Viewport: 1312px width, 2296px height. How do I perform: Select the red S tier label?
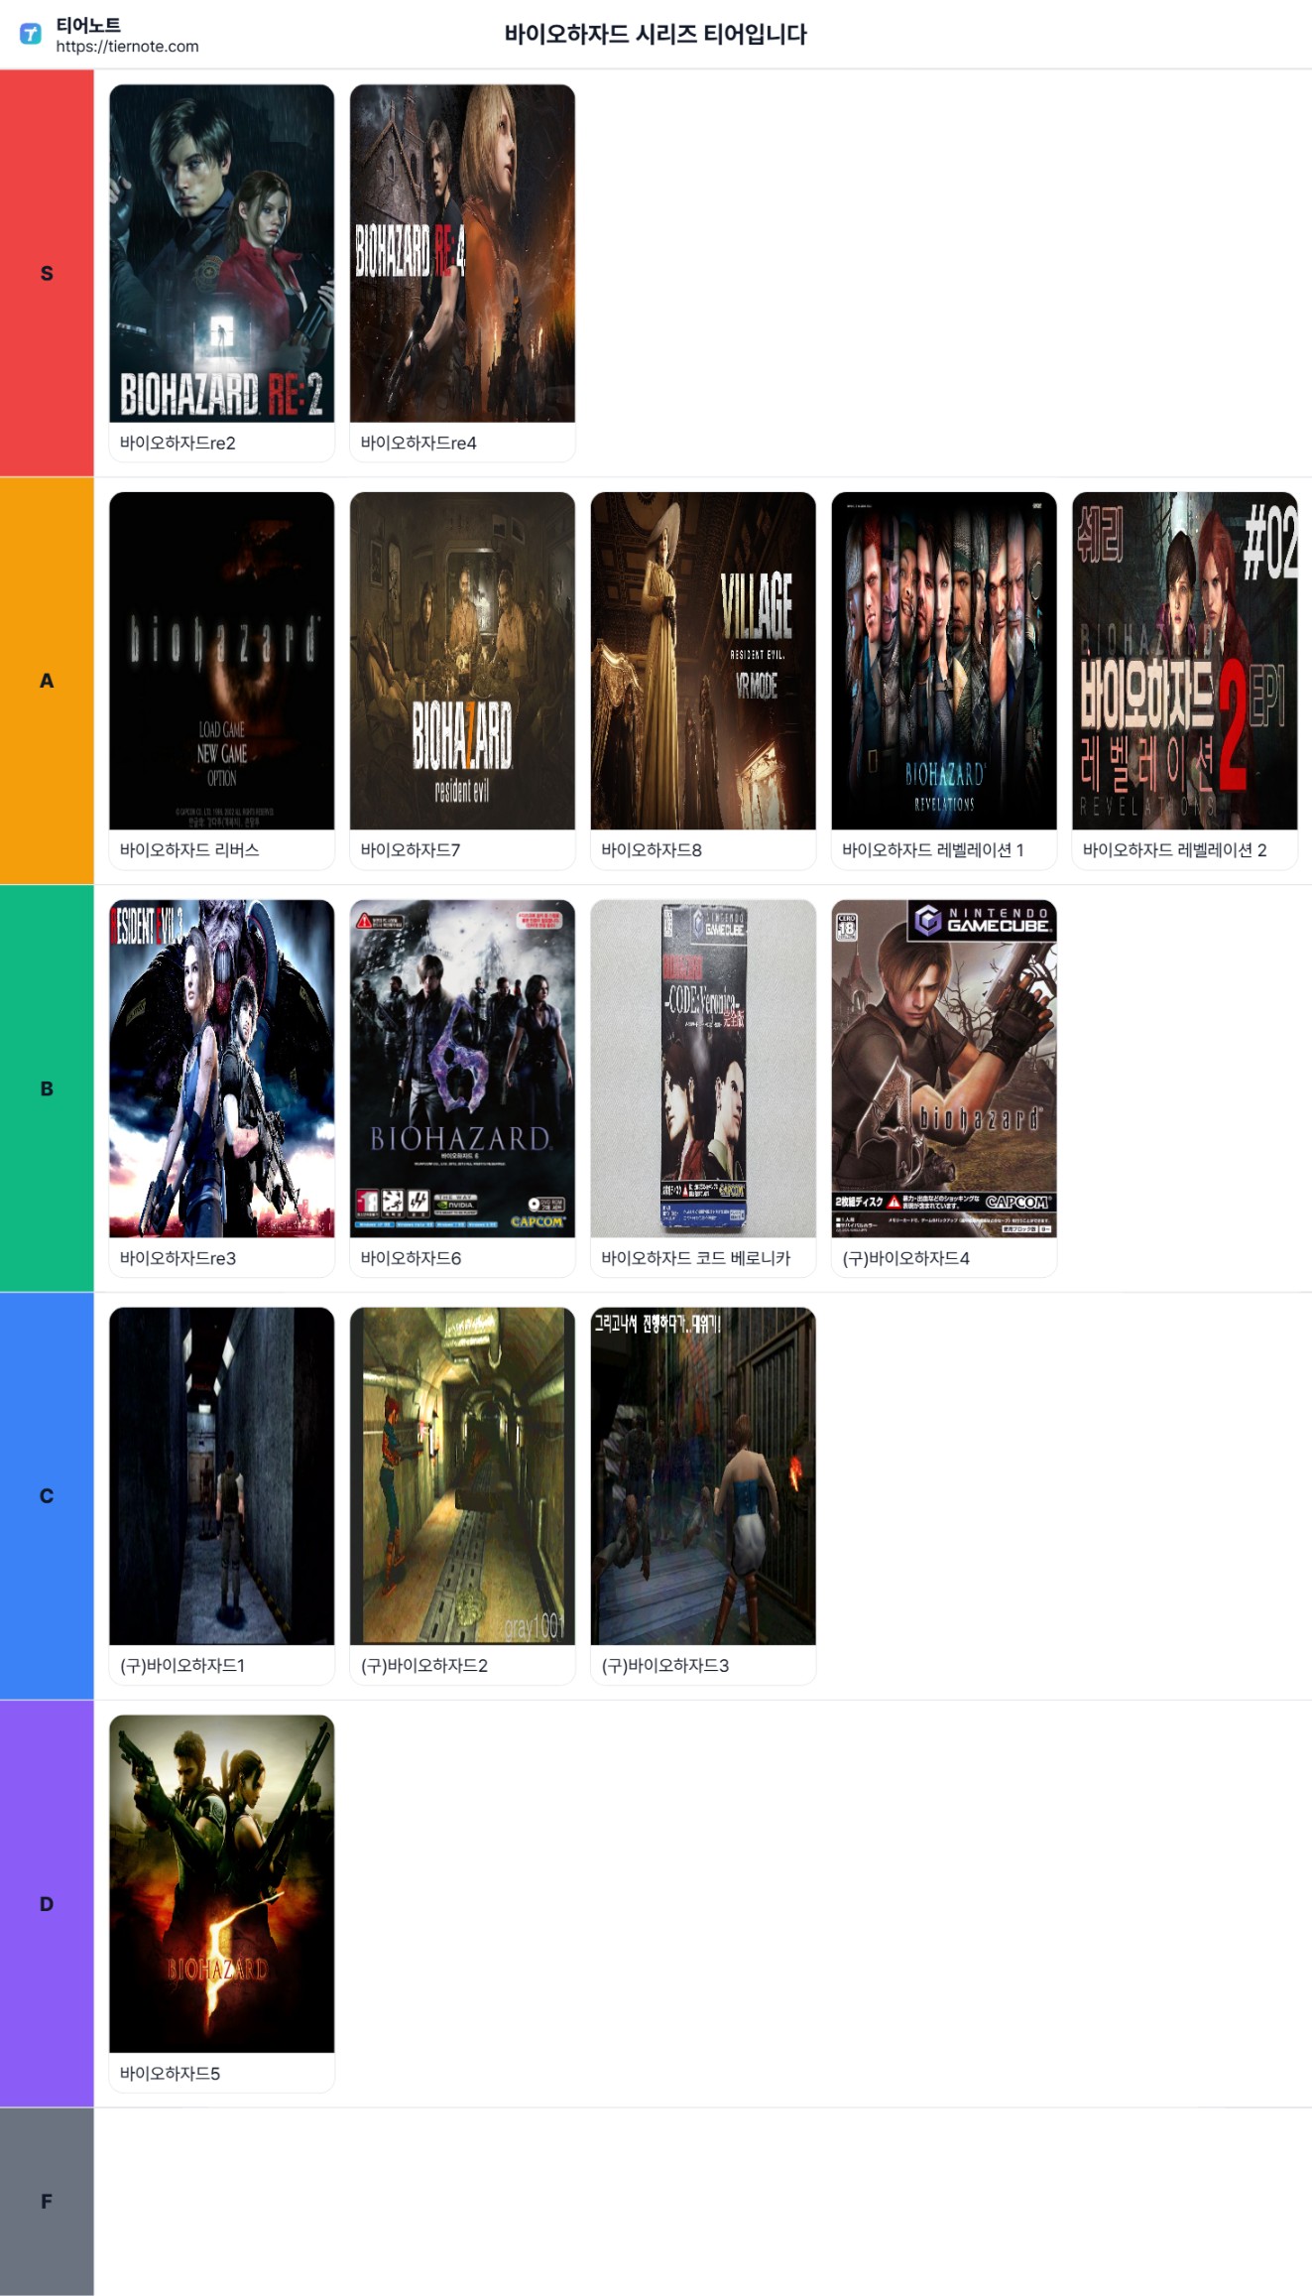click(47, 273)
